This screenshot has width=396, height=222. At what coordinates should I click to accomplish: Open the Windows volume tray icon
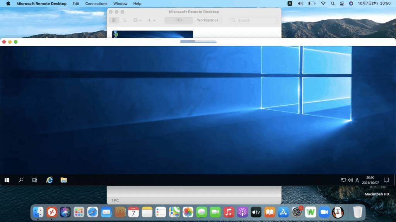pos(350,180)
